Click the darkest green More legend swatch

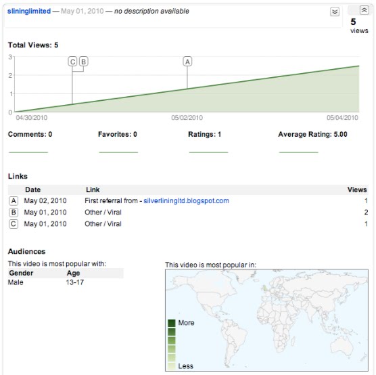pyautogui.click(x=172, y=323)
